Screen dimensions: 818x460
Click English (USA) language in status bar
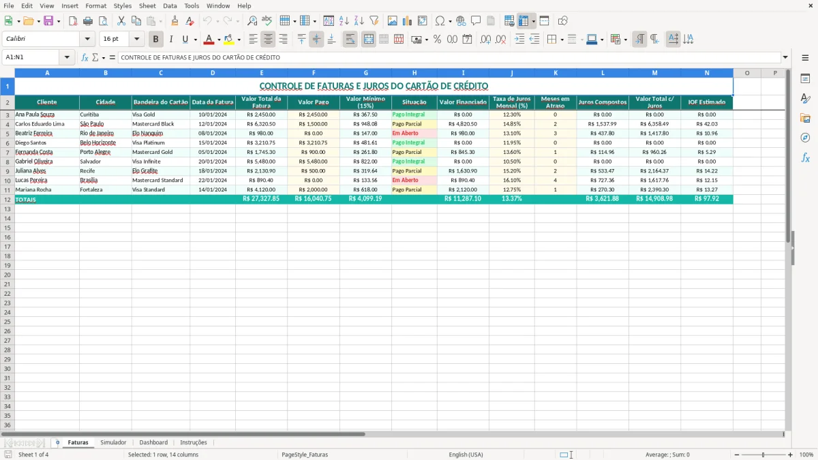click(466, 455)
